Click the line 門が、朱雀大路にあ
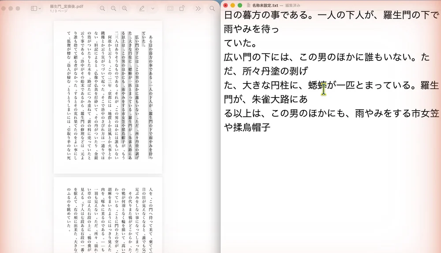Image resolution: width=441 pixels, height=253 pixels. pyautogui.click(x=266, y=99)
